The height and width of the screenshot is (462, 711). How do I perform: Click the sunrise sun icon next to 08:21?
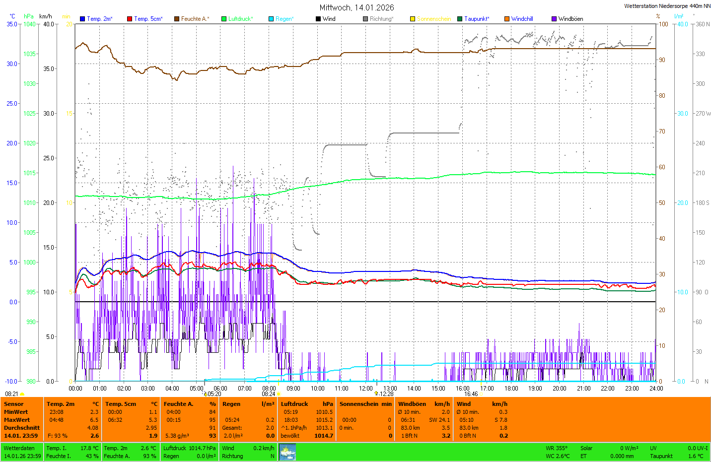click(22, 394)
